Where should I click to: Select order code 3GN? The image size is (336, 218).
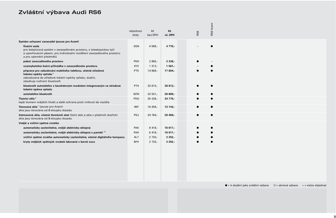(x=136, y=46)
